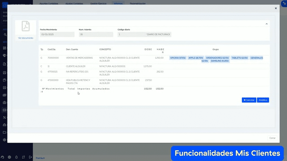Open the Ajustes Contables tab

pos(74,4)
